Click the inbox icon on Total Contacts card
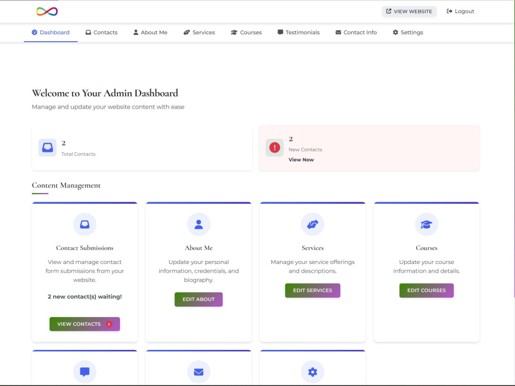 47,147
